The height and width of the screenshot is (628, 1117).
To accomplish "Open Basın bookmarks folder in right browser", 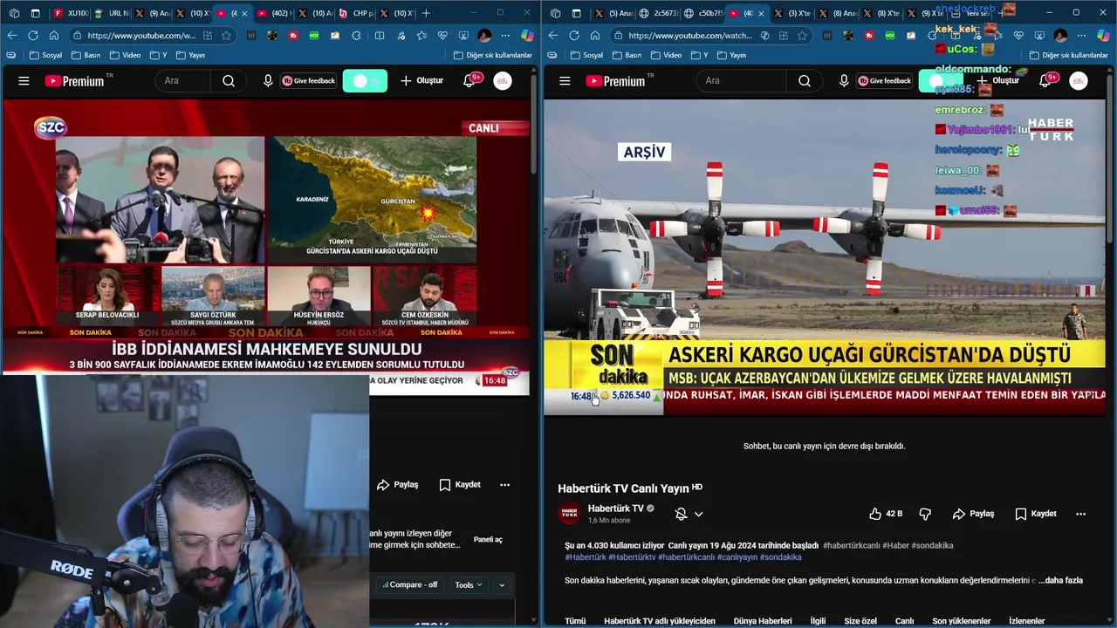I will (x=626, y=55).
